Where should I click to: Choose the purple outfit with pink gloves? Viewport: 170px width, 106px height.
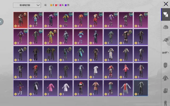point(51,20)
